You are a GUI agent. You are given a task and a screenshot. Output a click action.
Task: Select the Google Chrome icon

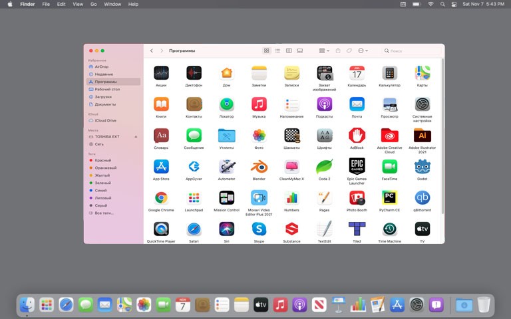coord(161,197)
